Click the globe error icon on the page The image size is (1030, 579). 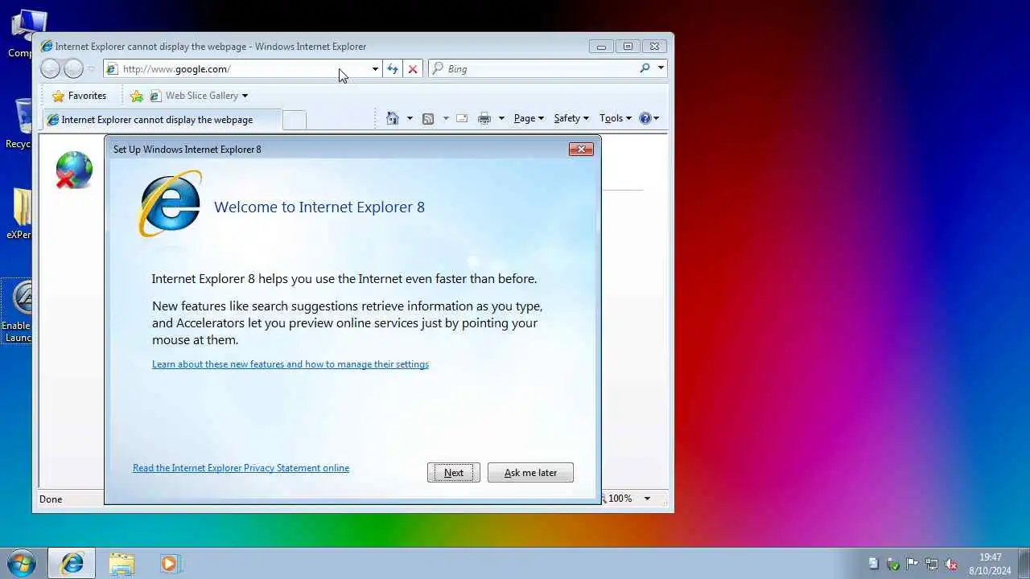[x=74, y=170]
